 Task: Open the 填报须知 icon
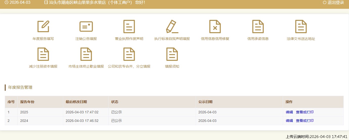[172, 54]
